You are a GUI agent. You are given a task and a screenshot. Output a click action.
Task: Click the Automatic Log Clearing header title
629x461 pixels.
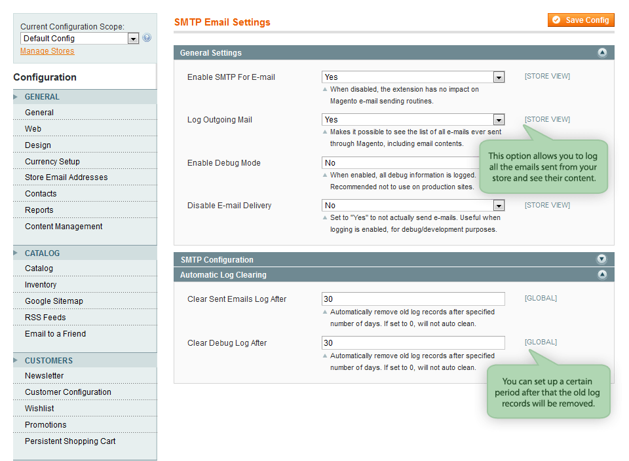click(223, 275)
